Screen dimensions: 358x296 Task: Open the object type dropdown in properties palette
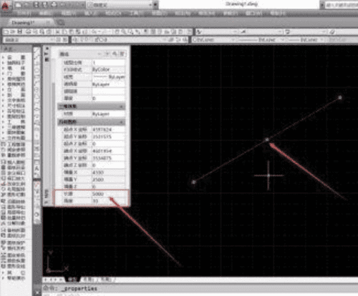tap(80, 54)
